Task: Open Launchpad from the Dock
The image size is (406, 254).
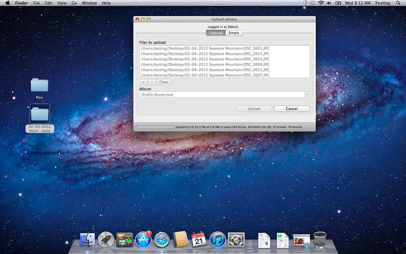Action: point(106,239)
